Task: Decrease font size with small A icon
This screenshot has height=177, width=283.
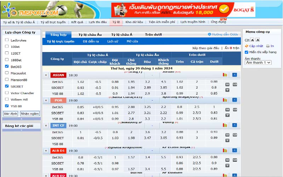Action: [253, 40]
